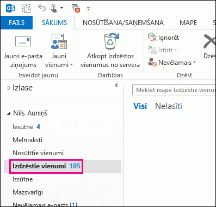The image size is (216, 207).
Task: Open the Izsūtne folder
Action: coord(63,179)
